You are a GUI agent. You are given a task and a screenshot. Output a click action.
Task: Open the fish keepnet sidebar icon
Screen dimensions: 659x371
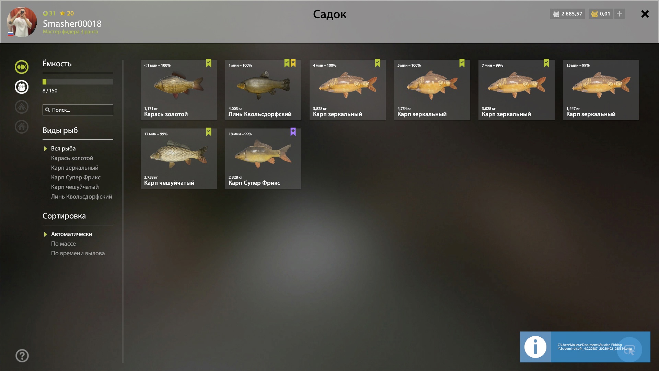point(22,67)
